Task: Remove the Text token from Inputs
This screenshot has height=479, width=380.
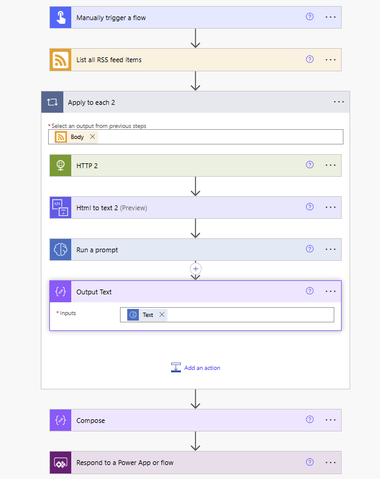Action: pos(162,314)
